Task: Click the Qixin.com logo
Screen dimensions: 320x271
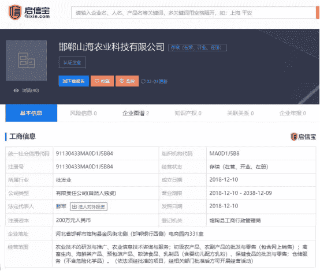Action: coord(29,13)
